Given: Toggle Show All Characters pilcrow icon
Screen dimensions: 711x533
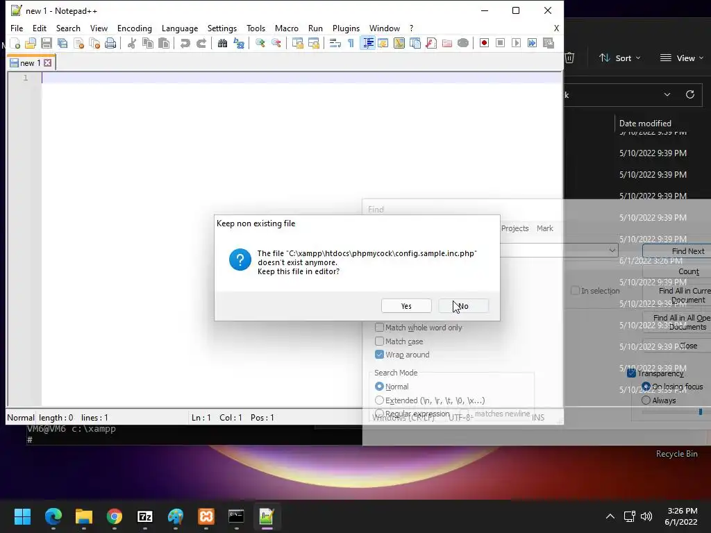Looking at the screenshot, I should (351, 43).
